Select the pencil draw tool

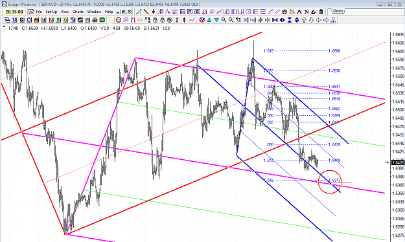tap(146, 12)
